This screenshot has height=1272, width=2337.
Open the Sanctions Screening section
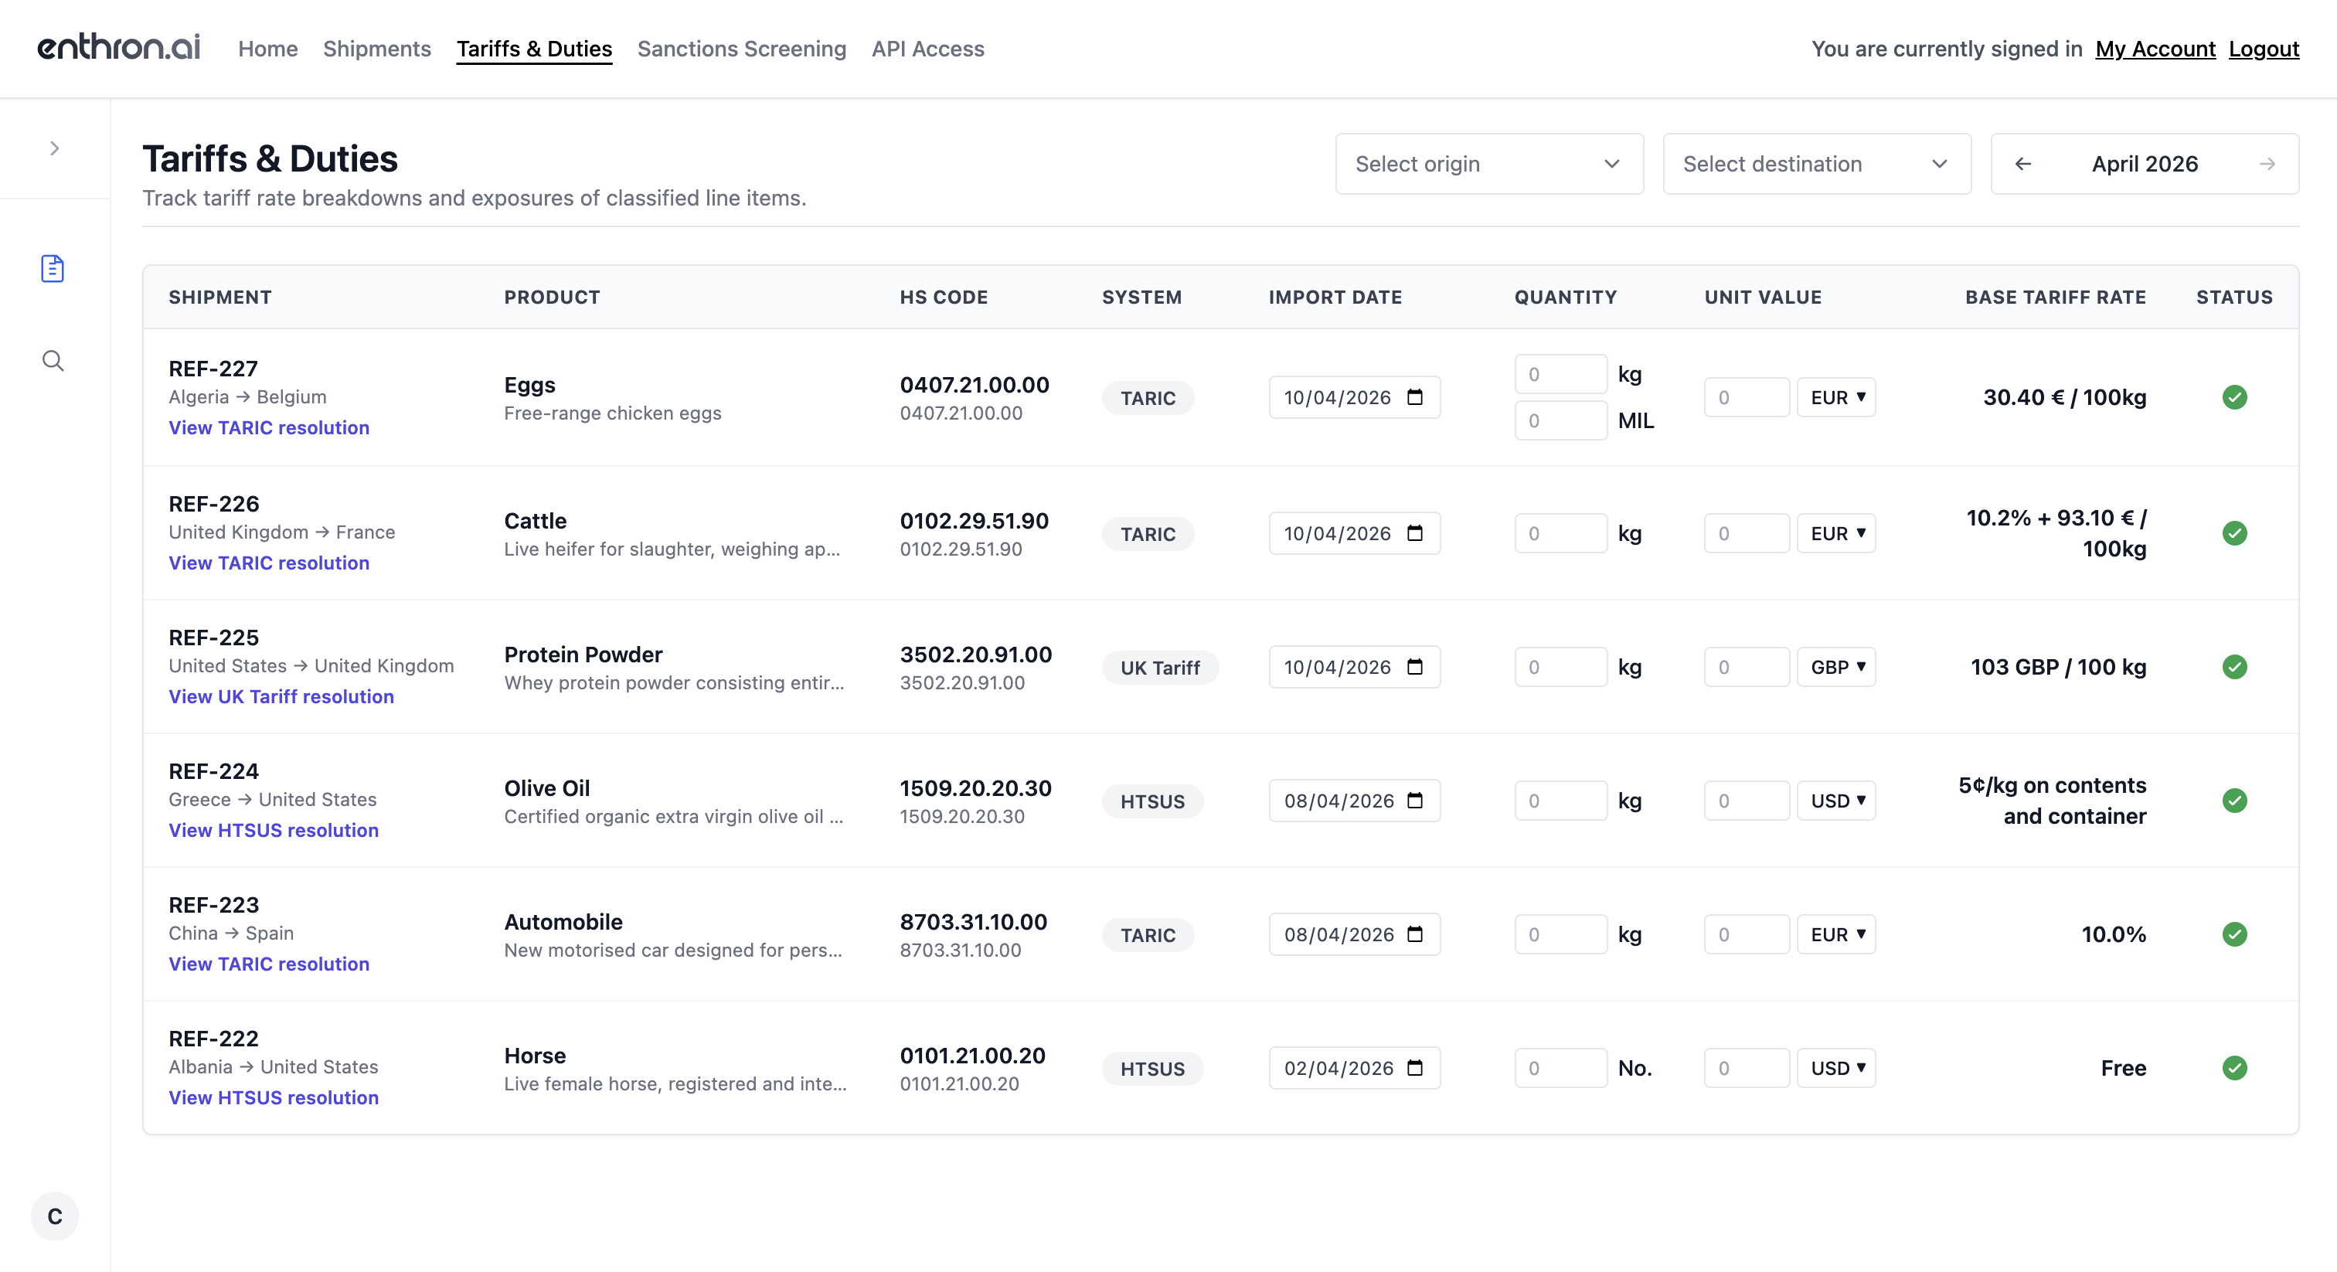[x=741, y=49]
